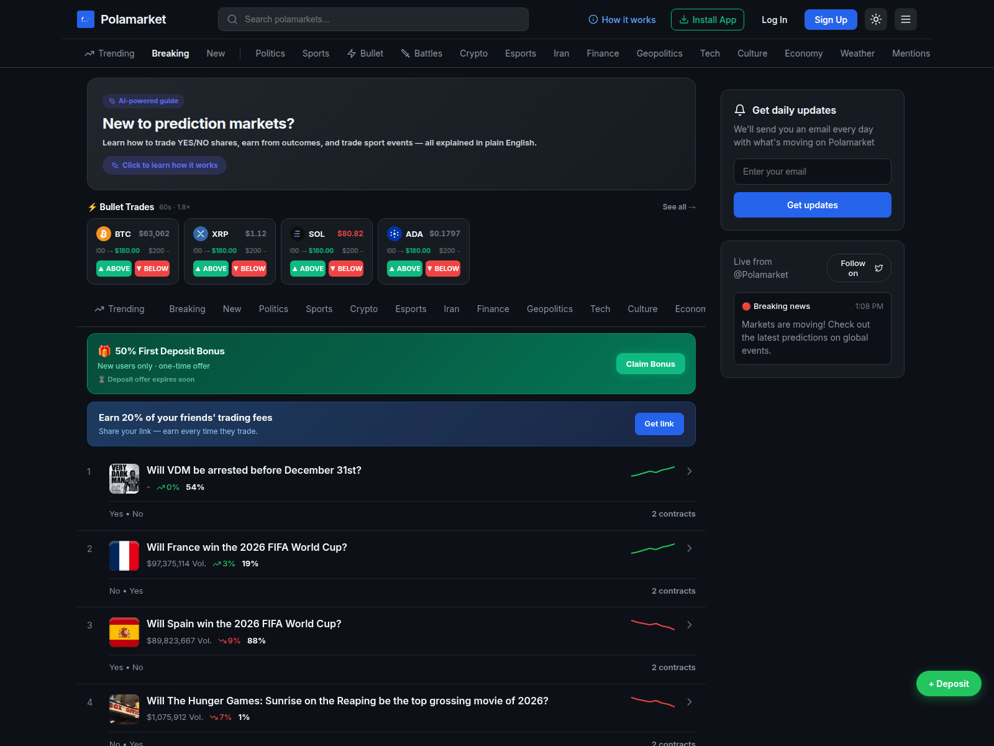Open the Hunger Games market thumbnail
The height and width of the screenshot is (746, 994).
pyautogui.click(x=124, y=709)
